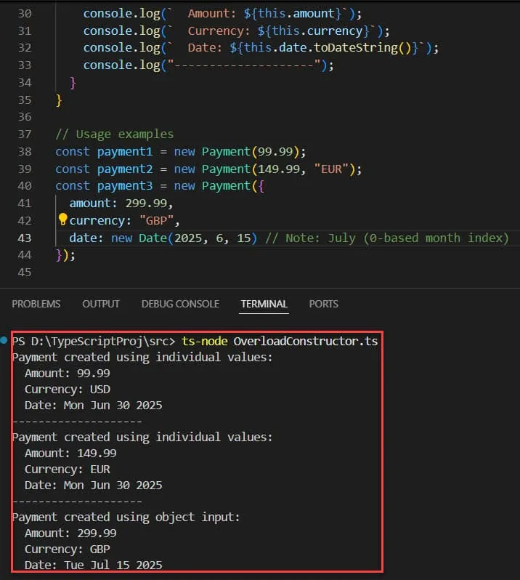Click the 299.99 amount value on line 41

[146, 203]
